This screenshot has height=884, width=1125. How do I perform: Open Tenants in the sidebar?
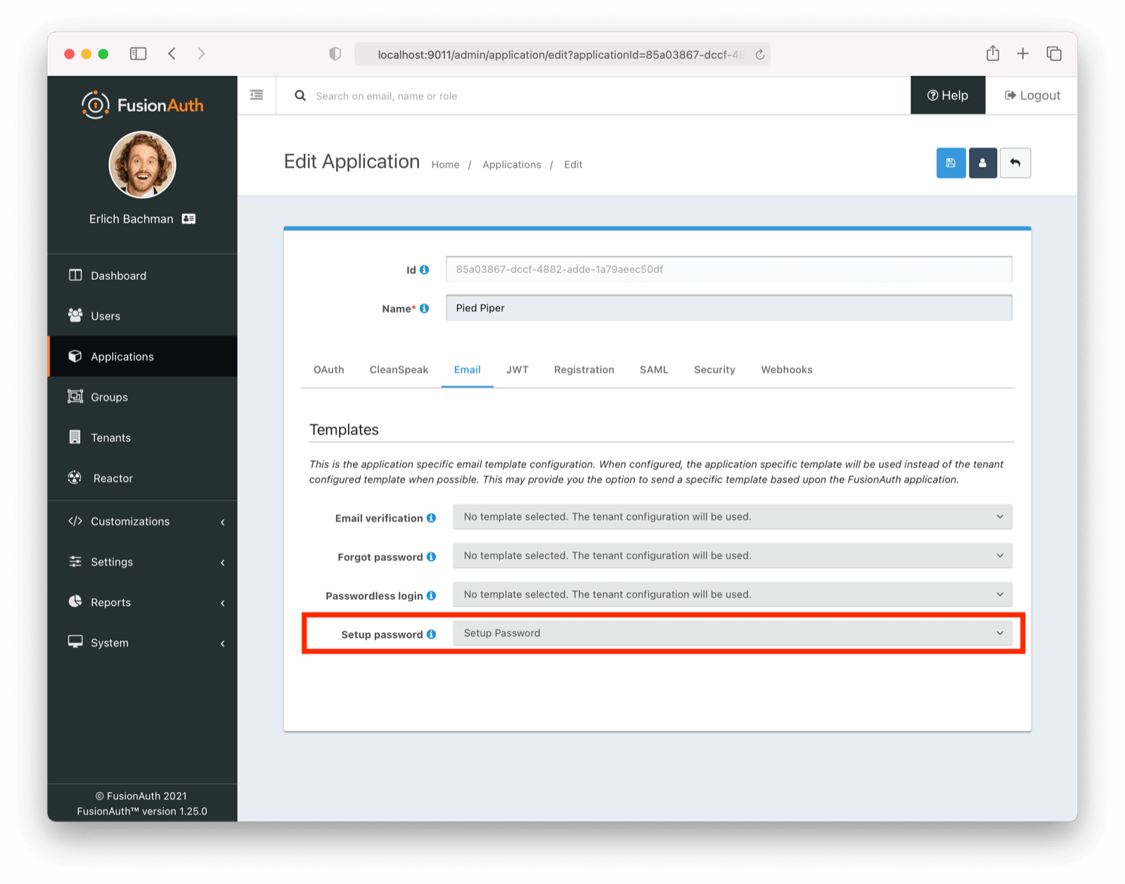143,437
